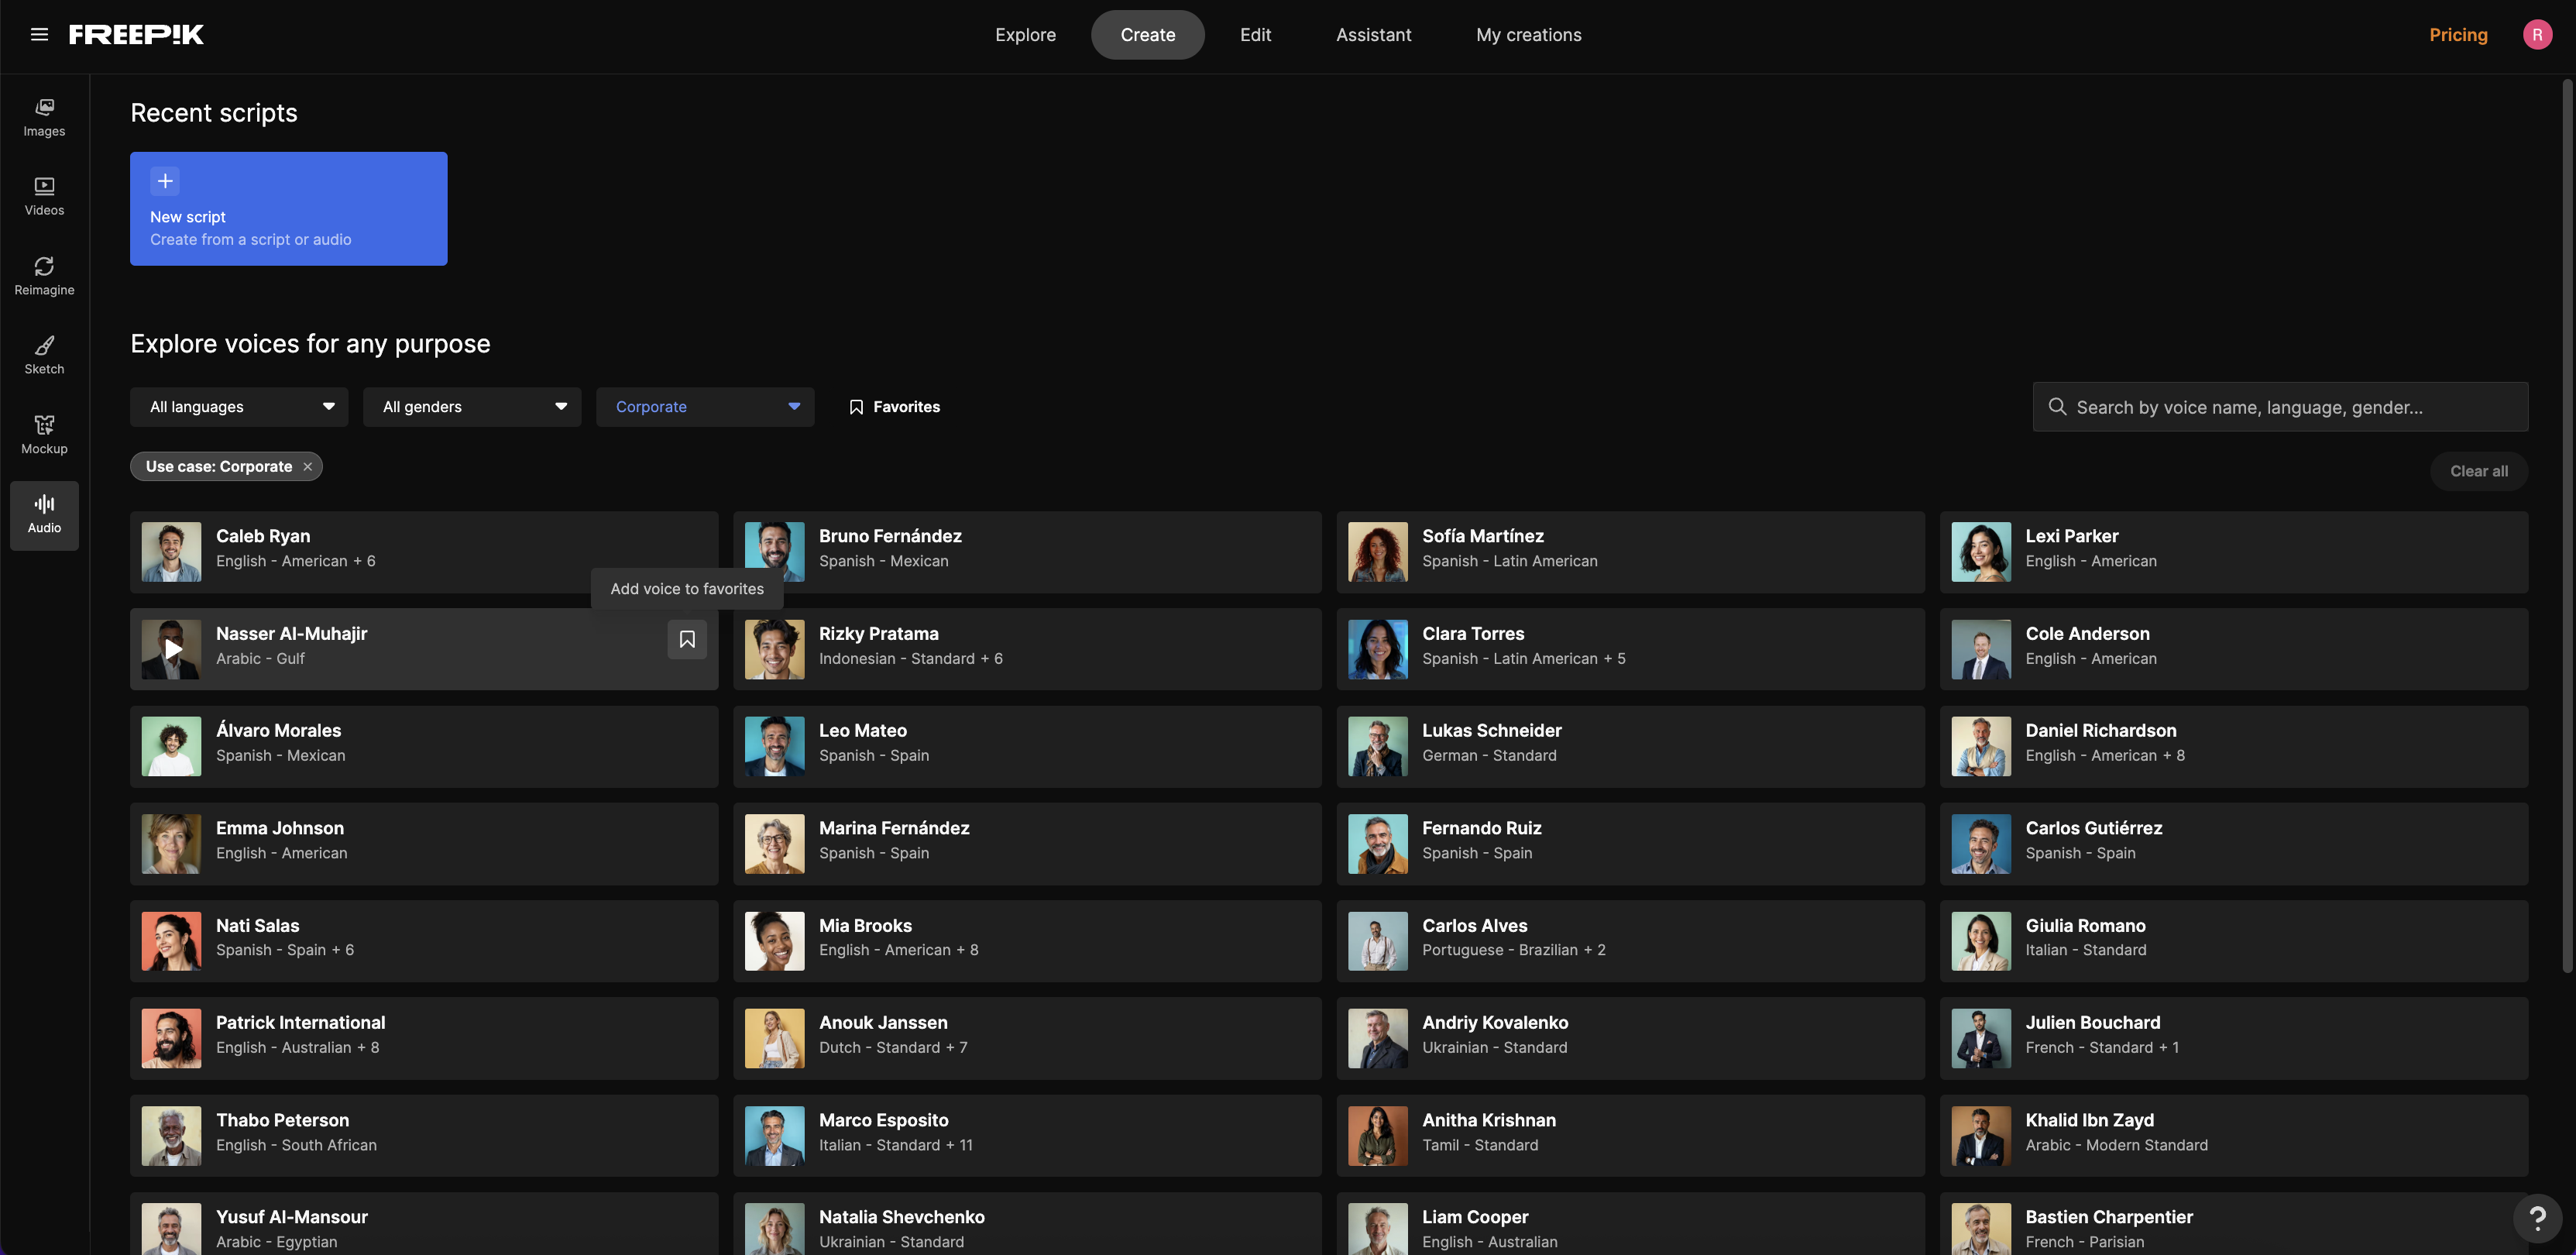The image size is (2576, 1255).
Task: Go to My creations tab
Action: point(1528,35)
